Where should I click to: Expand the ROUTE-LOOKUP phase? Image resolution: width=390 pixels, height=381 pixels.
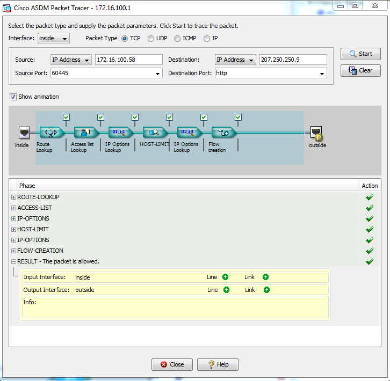(x=13, y=197)
